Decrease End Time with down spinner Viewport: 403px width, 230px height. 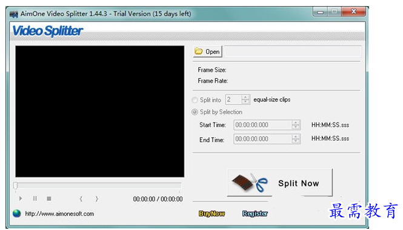[296, 141]
